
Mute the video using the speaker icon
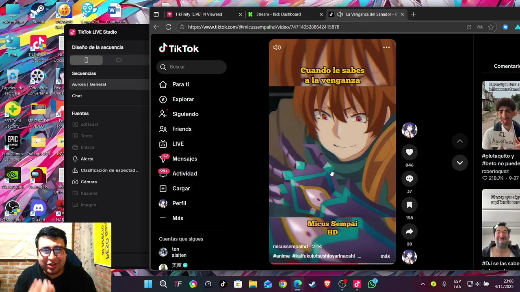(277, 47)
